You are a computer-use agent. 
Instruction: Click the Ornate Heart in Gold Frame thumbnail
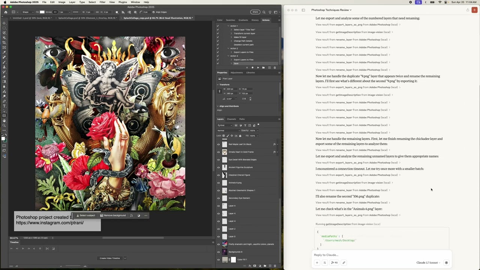pyautogui.click(x=225, y=152)
